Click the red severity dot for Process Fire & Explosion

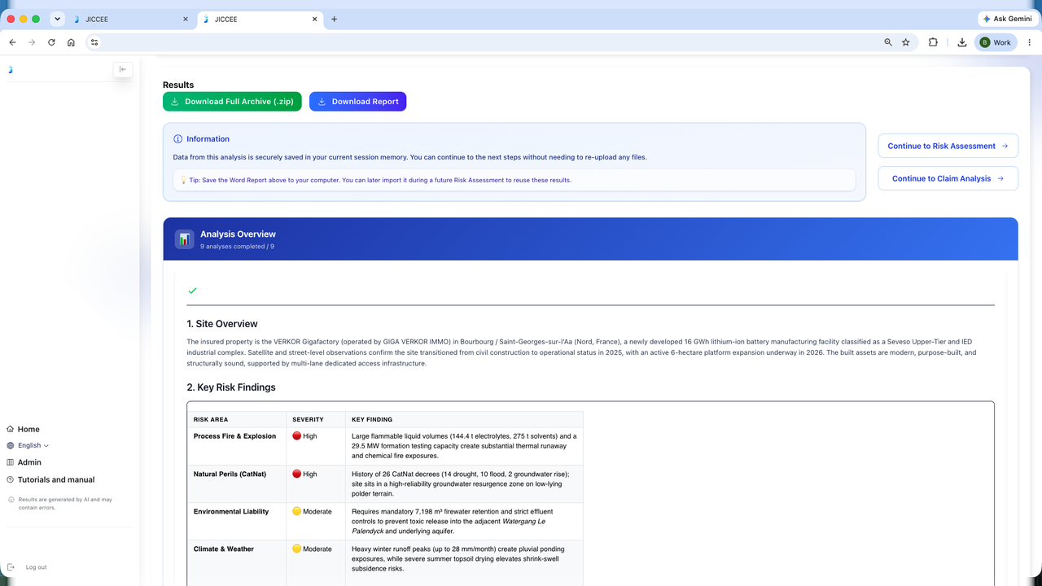click(x=297, y=436)
